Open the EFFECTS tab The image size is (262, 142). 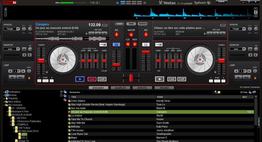coord(142,88)
